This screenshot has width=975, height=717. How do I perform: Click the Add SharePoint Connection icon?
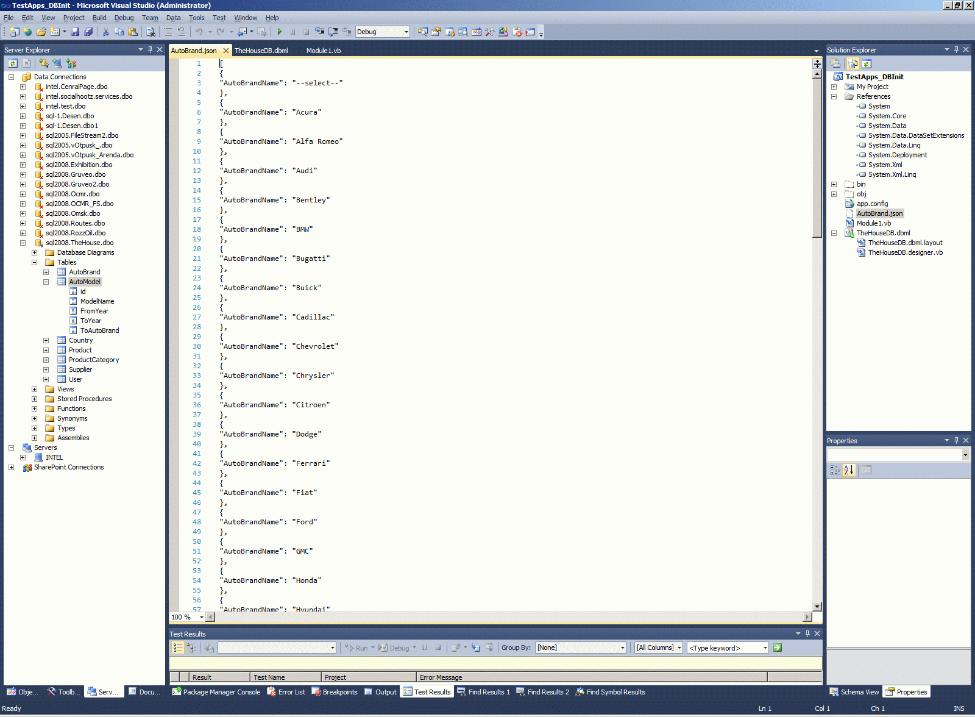71,63
